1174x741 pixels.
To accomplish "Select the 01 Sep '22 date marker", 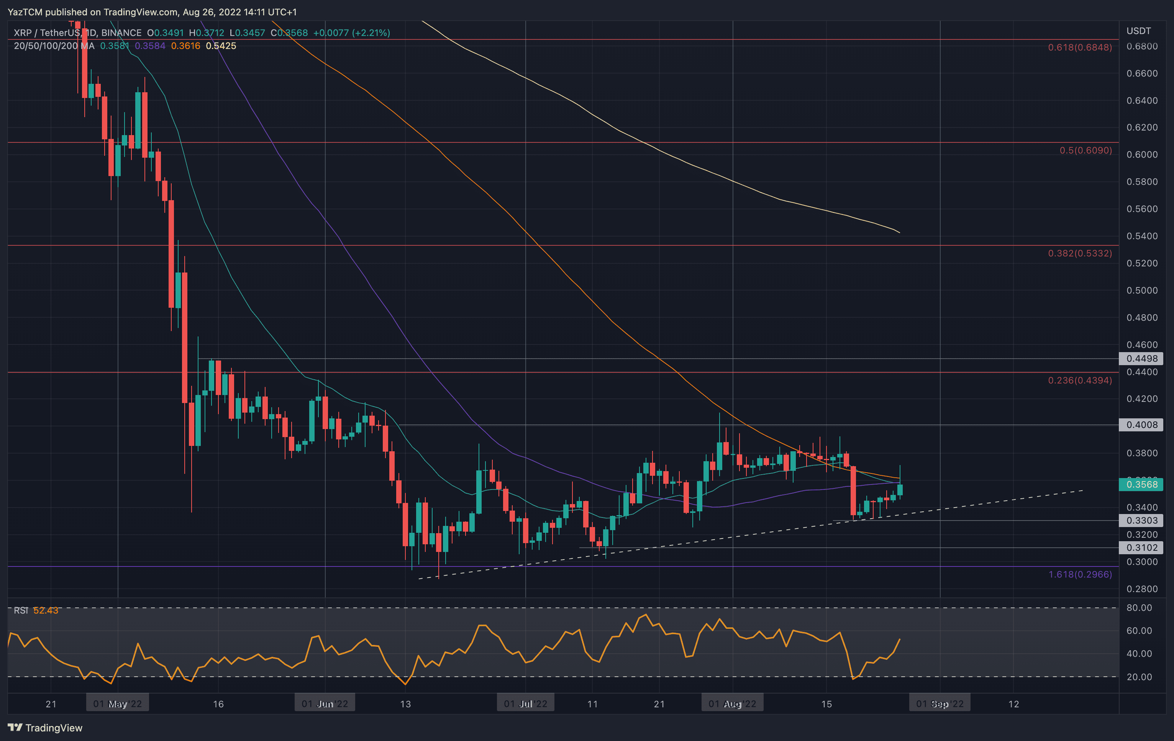I will coord(940,703).
